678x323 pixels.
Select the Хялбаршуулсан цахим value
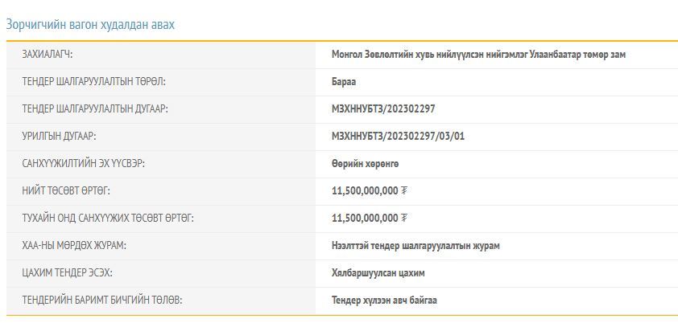(378, 273)
